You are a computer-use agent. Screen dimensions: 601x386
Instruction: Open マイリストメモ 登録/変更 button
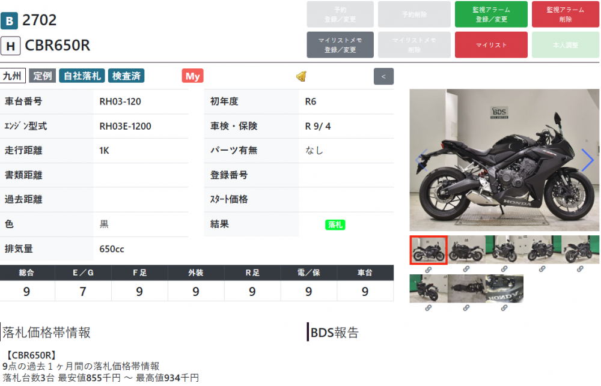340,45
